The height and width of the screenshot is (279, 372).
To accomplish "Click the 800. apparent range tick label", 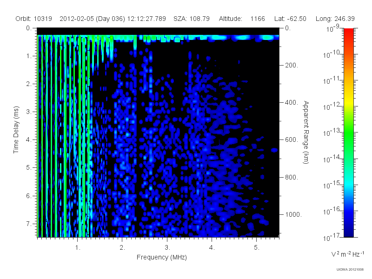I will tap(292, 177).
